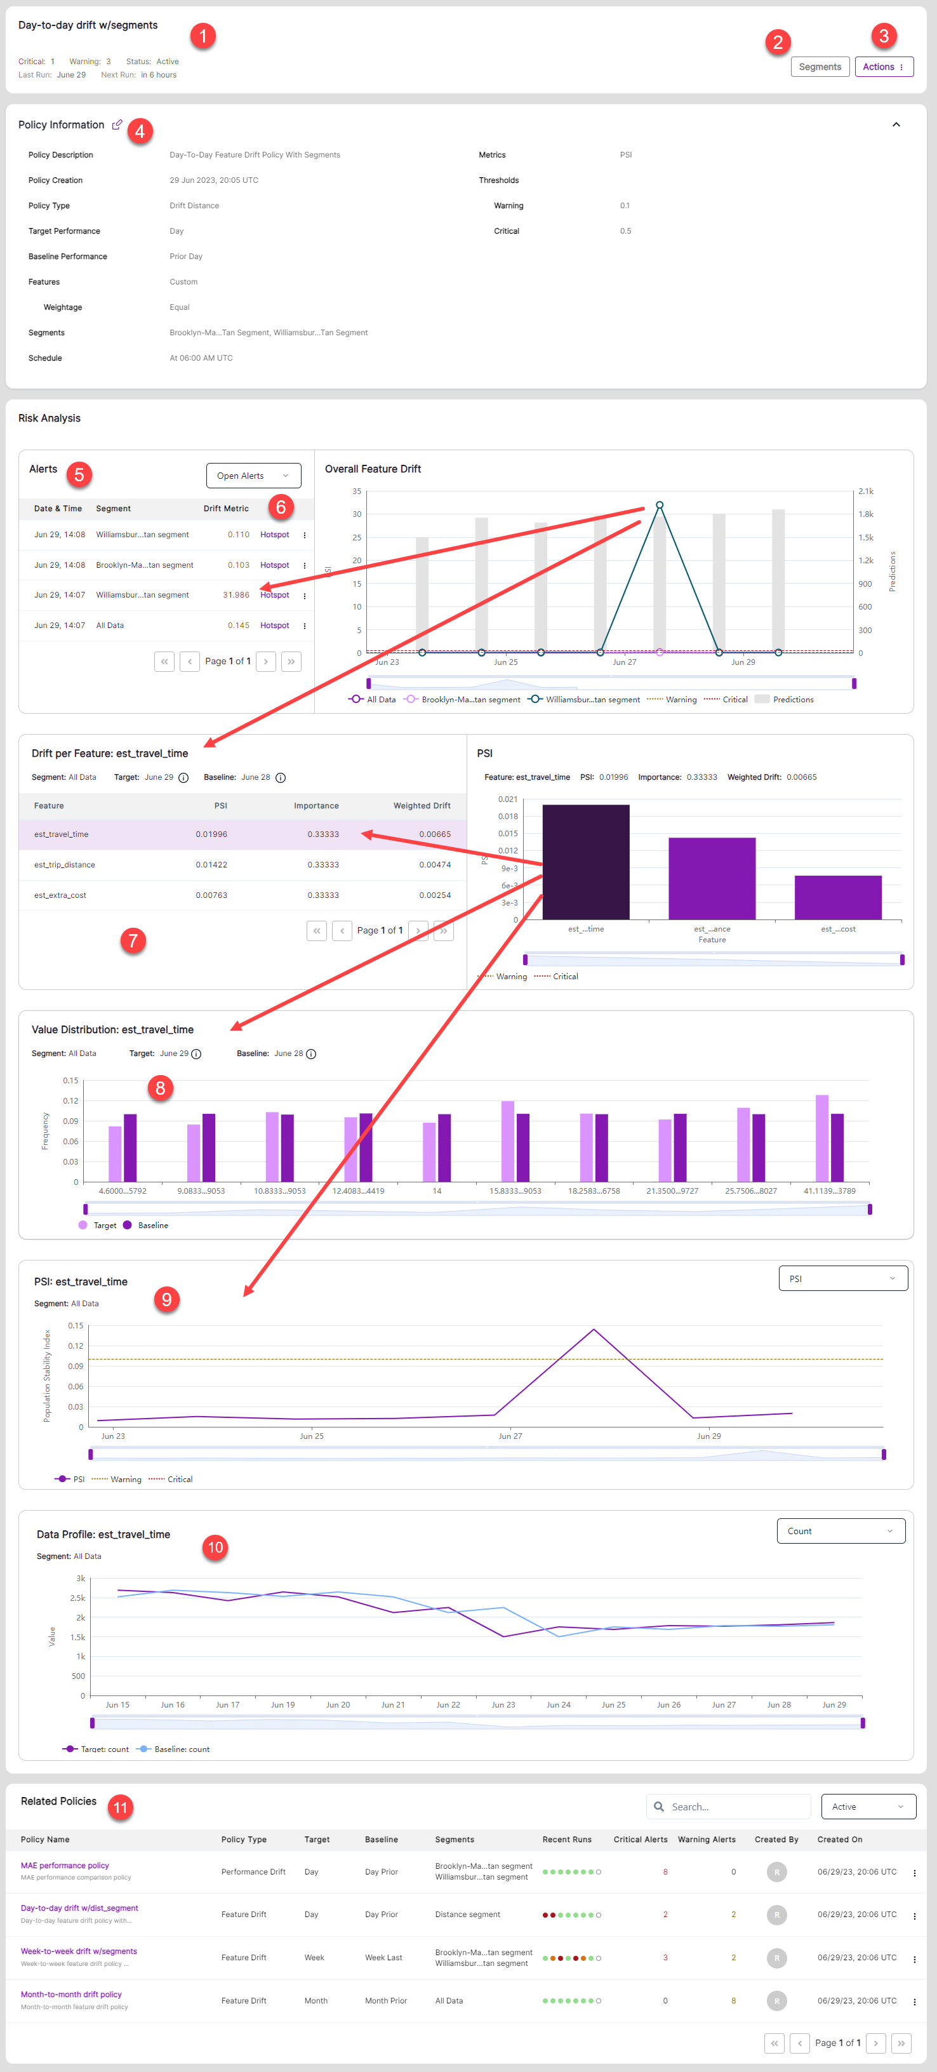937x2072 pixels.
Task: Open the Count data profile dropdown
Action: (841, 1531)
